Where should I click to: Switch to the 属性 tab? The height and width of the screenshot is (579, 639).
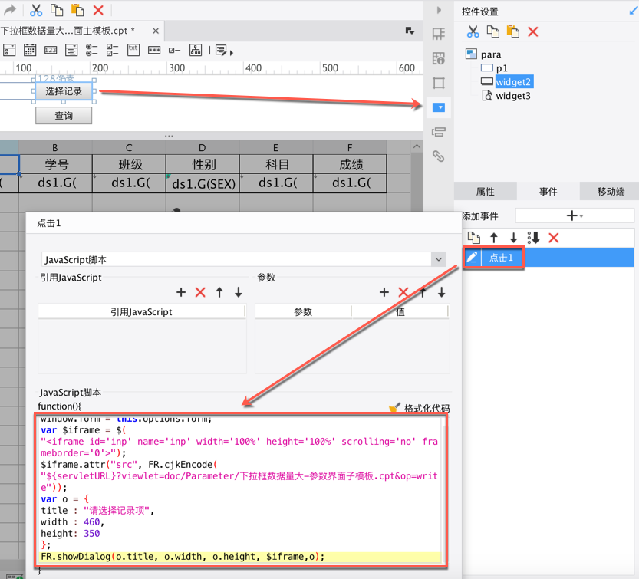[x=486, y=192]
